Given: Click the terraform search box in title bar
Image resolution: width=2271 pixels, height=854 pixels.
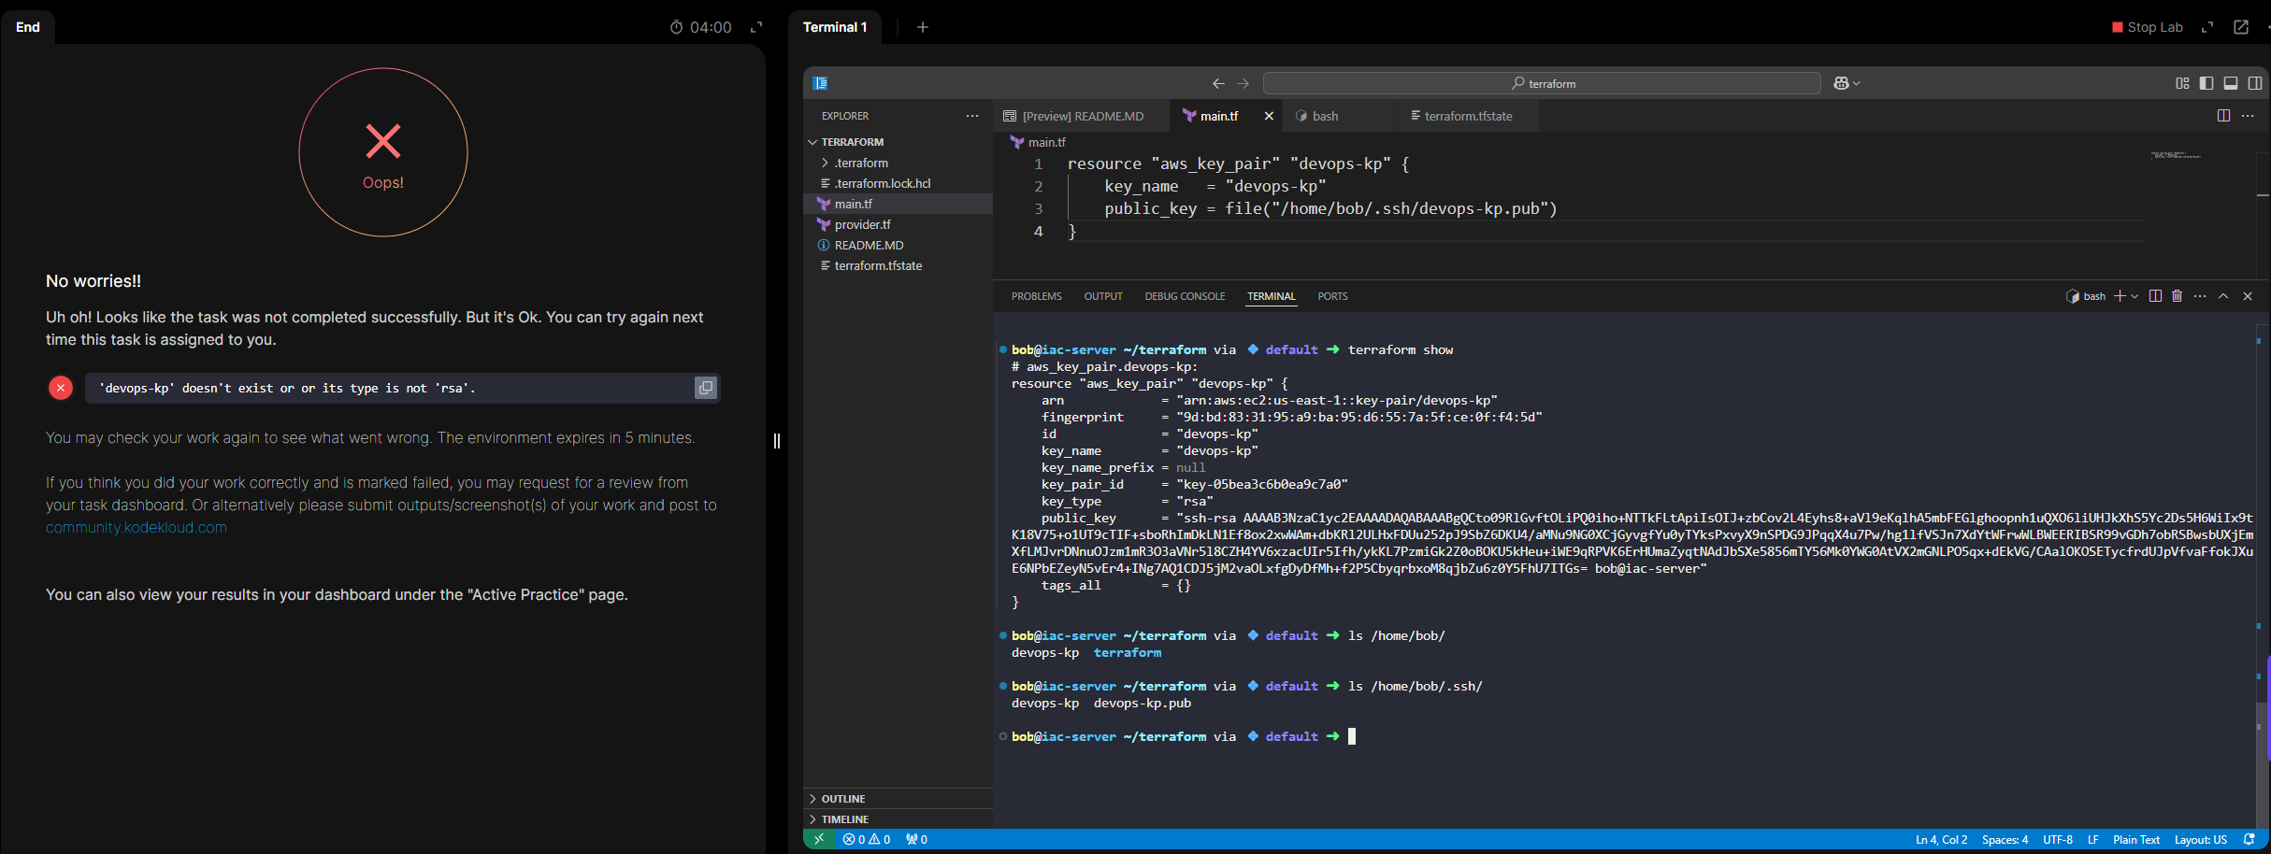Looking at the screenshot, I should [1541, 83].
